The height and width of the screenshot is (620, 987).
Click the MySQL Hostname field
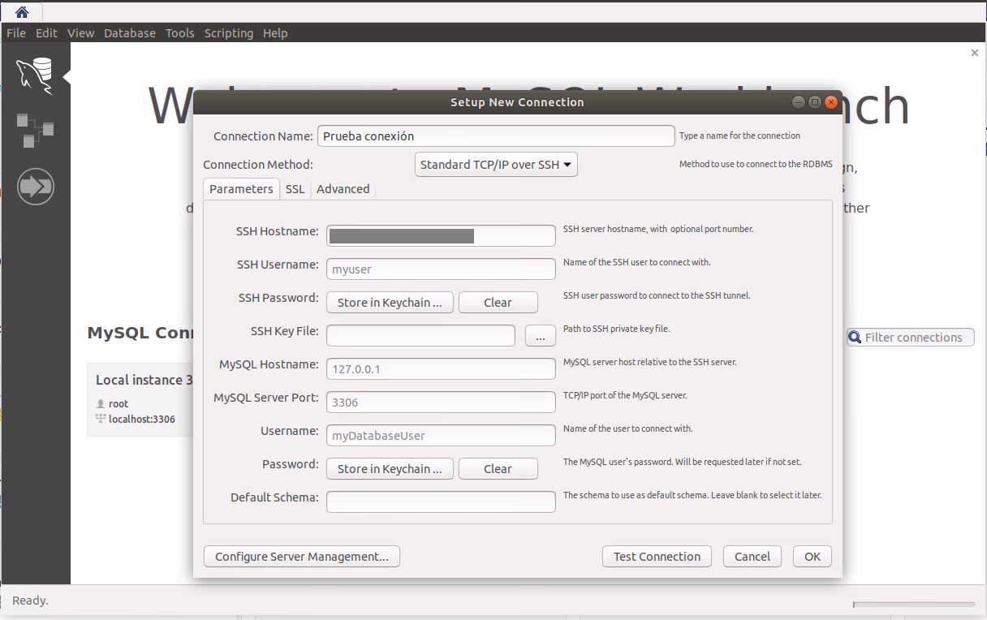pos(441,369)
